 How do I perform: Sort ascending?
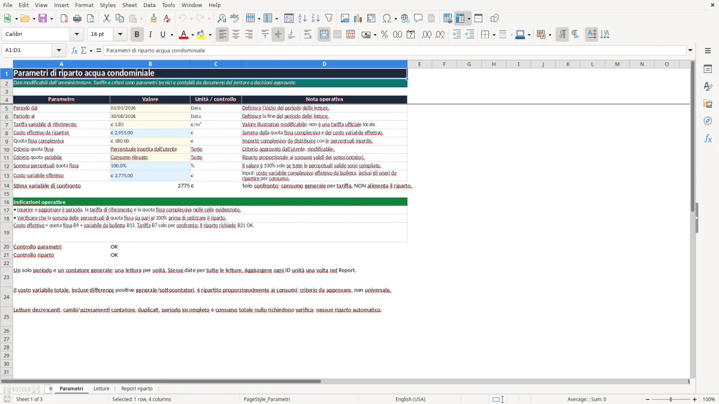tap(303, 19)
